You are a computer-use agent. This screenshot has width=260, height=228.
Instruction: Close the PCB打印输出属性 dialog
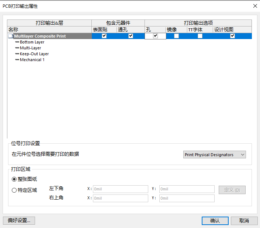point(255,6)
